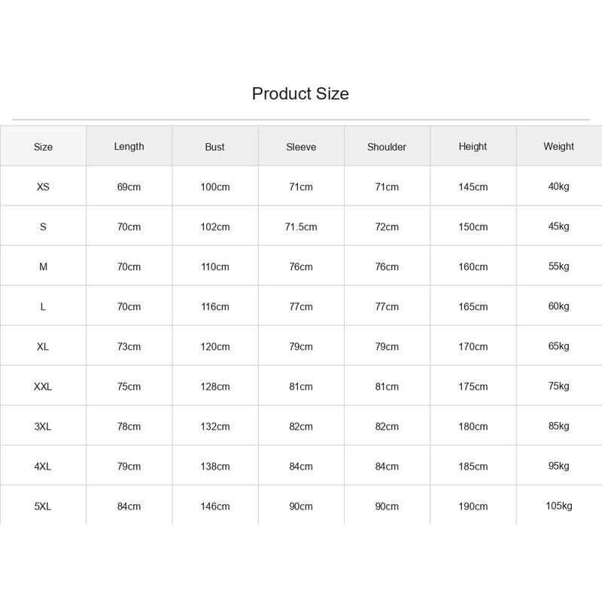602x602 pixels.
Task: Click the 105kg weight cell
Action: click(559, 506)
